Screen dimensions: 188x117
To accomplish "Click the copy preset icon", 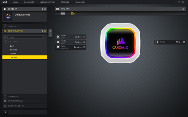I will (50, 31).
